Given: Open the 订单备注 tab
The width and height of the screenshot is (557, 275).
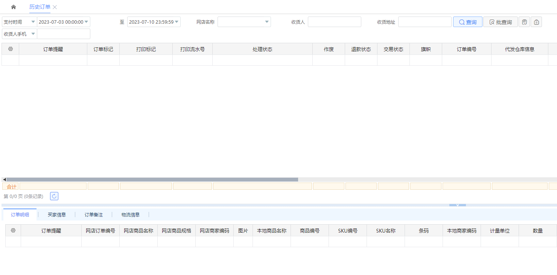Looking at the screenshot, I should (x=94, y=215).
